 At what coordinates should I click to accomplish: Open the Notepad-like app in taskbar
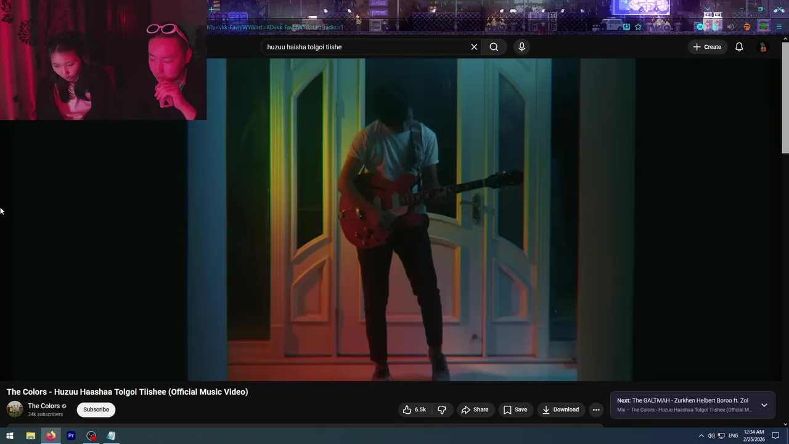(112, 436)
